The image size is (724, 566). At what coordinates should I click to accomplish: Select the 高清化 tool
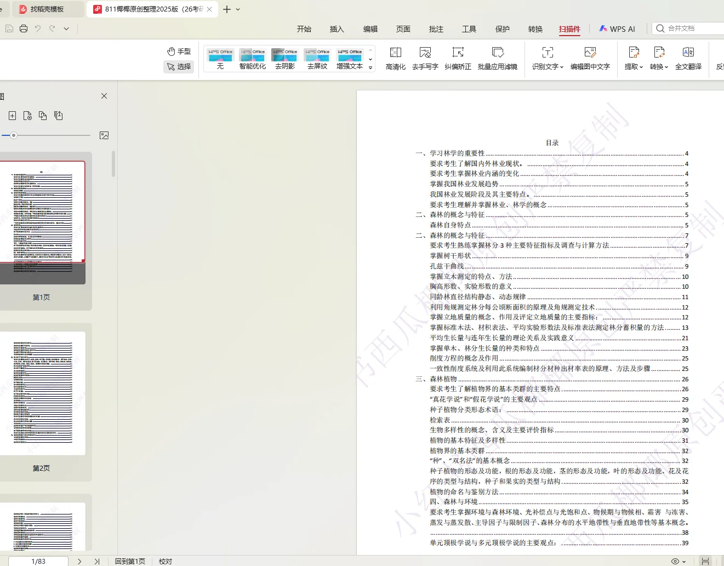pos(395,59)
